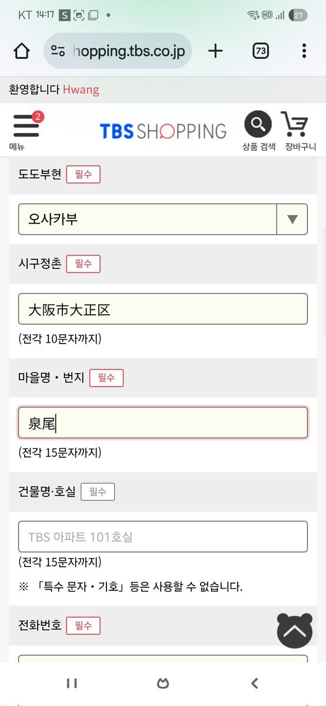This screenshot has height=706, width=326.
Task: Open the hamburger 메뉴 icon
Action: click(26, 125)
